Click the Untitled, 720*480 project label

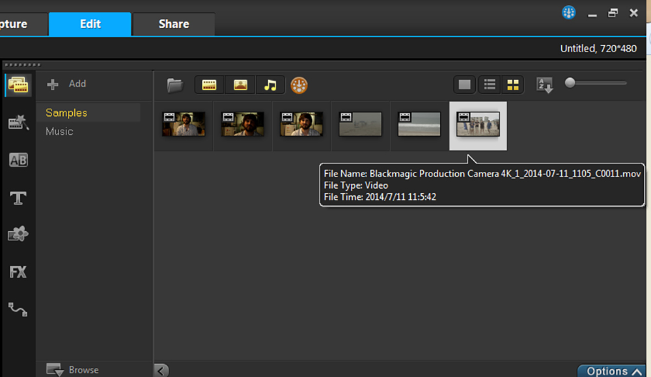pos(598,49)
